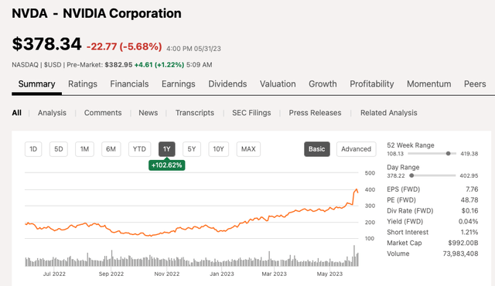495x286 pixels.
Task: Select the 1D chart range button
Action: pyautogui.click(x=33, y=149)
